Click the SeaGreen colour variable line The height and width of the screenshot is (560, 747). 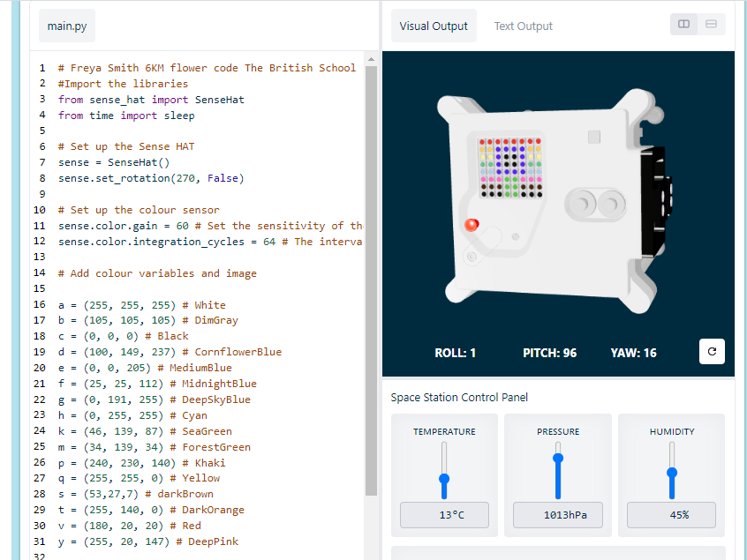tap(145, 431)
